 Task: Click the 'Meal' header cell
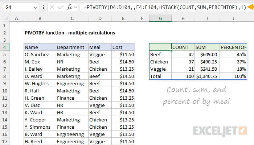(100, 47)
